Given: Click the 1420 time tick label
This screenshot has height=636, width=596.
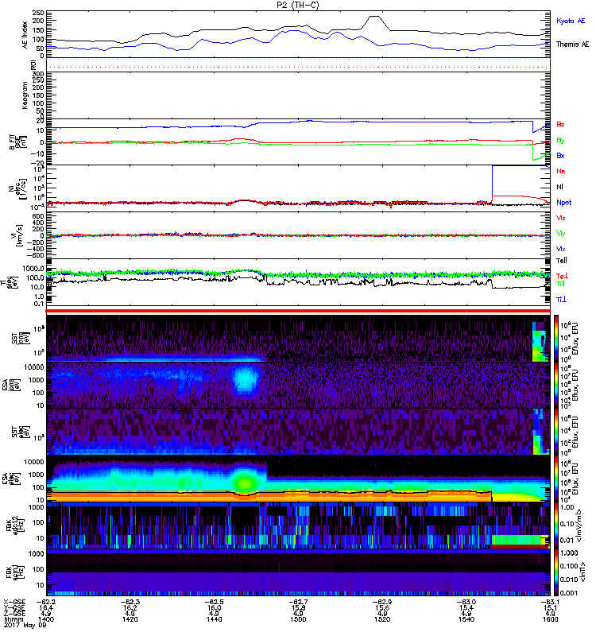Looking at the screenshot, I should (x=130, y=619).
